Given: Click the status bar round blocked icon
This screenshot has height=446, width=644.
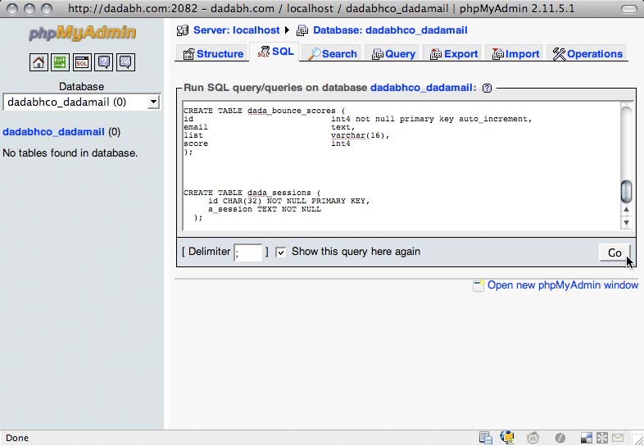Looking at the screenshot, I should coord(560,438).
